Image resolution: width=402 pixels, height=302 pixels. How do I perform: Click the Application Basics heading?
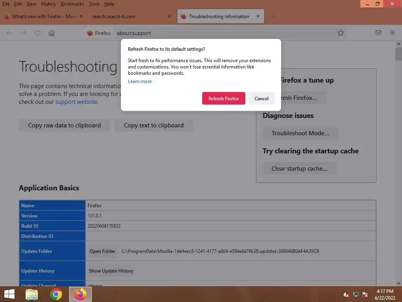[49, 188]
